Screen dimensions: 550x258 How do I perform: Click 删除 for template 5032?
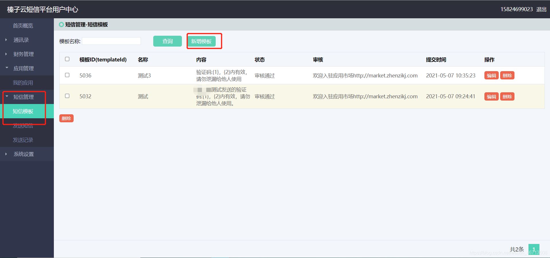pyautogui.click(x=507, y=96)
